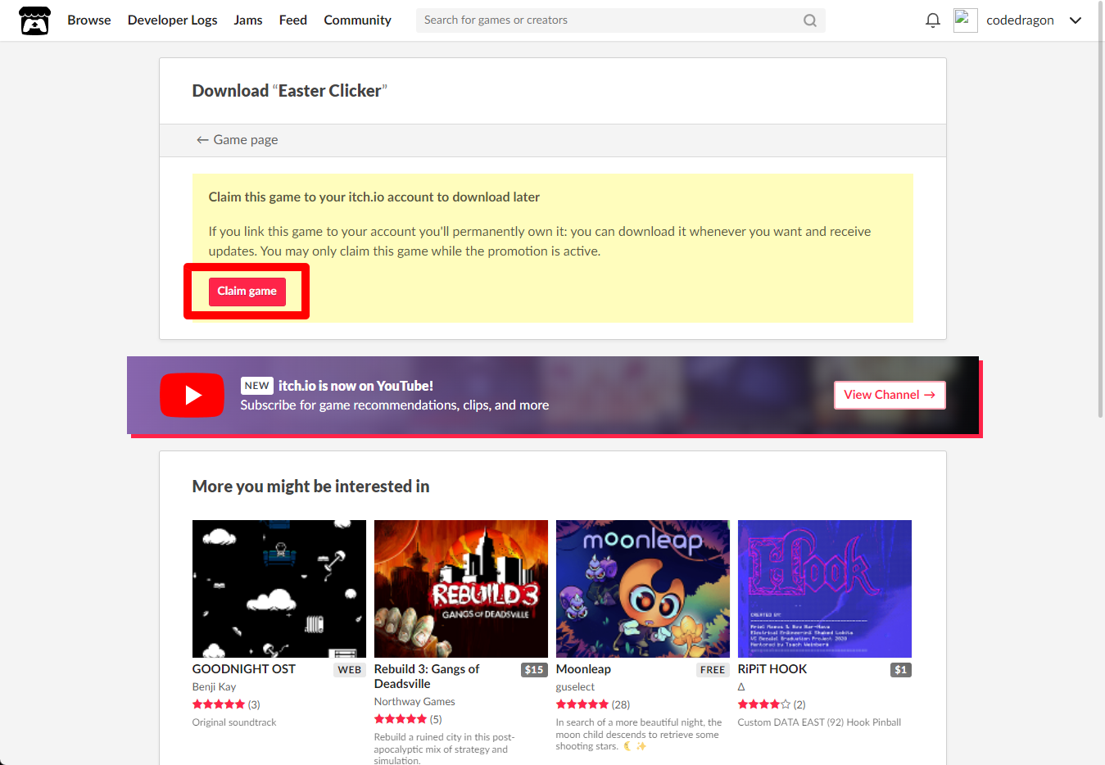The height and width of the screenshot is (765, 1105).
Task: Visit author guselect
Action: 575,687
